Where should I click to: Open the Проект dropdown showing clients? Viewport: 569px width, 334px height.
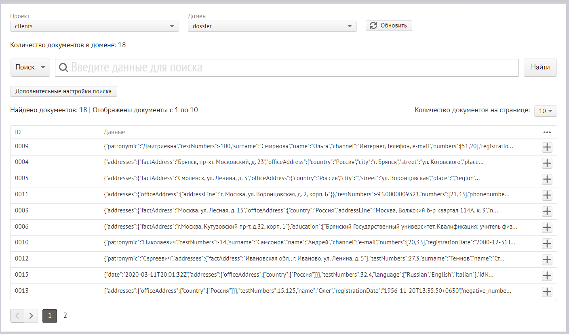pyautogui.click(x=94, y=26)
